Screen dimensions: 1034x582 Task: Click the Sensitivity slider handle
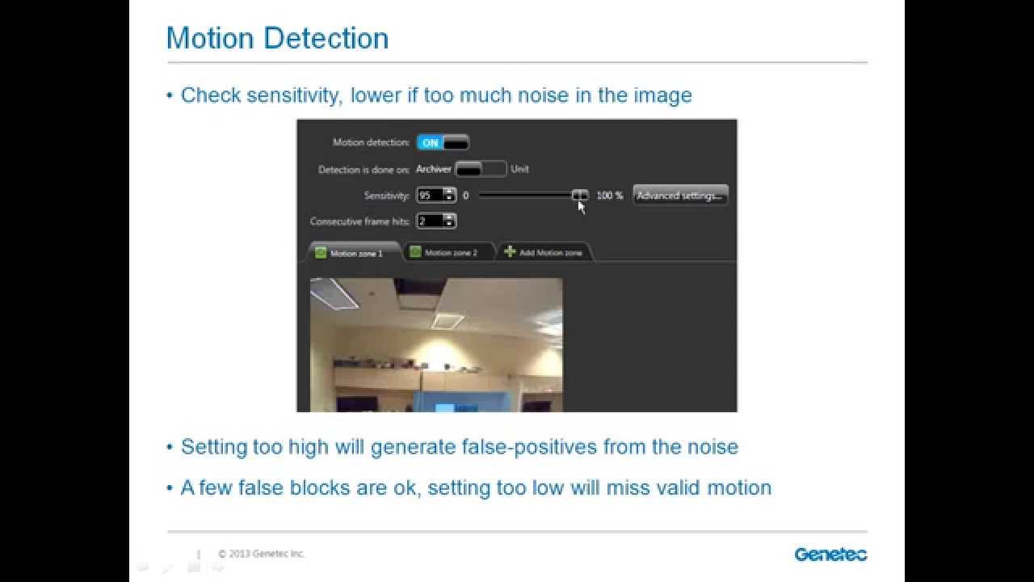point(580,195)
